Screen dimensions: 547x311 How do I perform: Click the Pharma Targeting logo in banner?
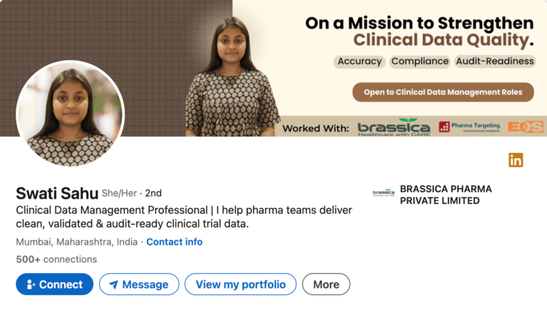(x=469, y=127)
